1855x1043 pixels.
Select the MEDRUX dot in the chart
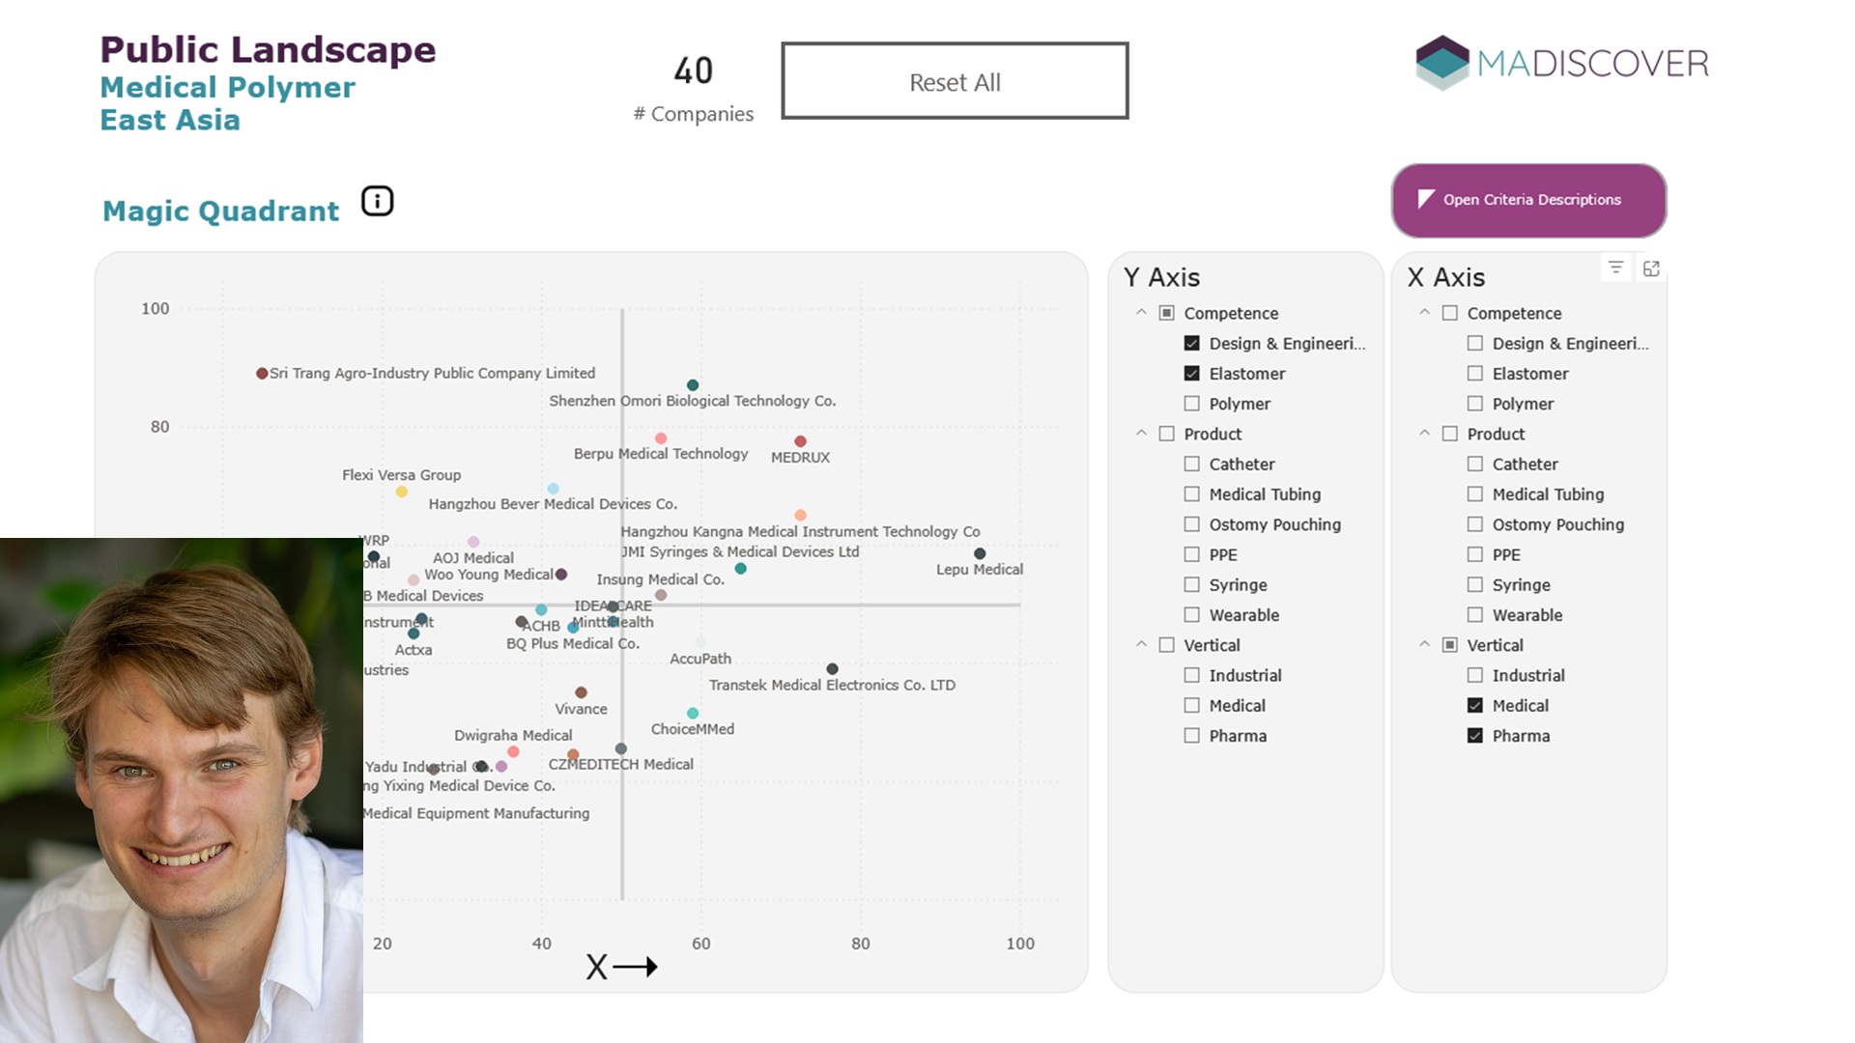tap(800, 441)
